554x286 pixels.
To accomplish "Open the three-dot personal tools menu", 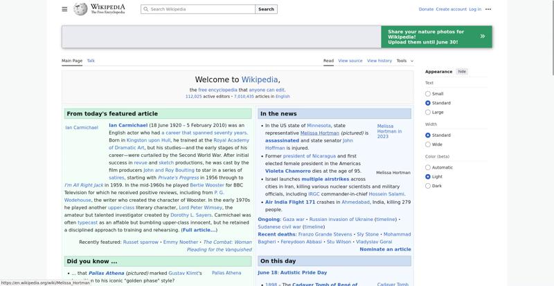I will click(488, 9).
